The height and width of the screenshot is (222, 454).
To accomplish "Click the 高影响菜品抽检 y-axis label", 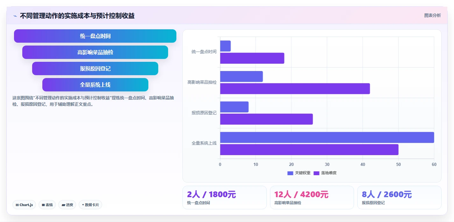I will 202,82.
